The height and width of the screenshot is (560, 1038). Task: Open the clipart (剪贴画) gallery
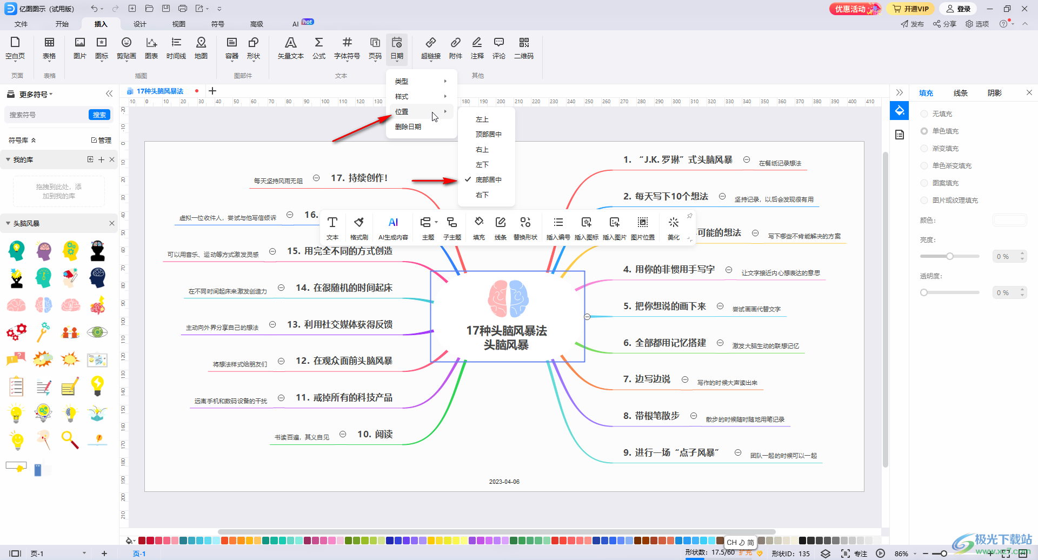click(x=127, y=48)
